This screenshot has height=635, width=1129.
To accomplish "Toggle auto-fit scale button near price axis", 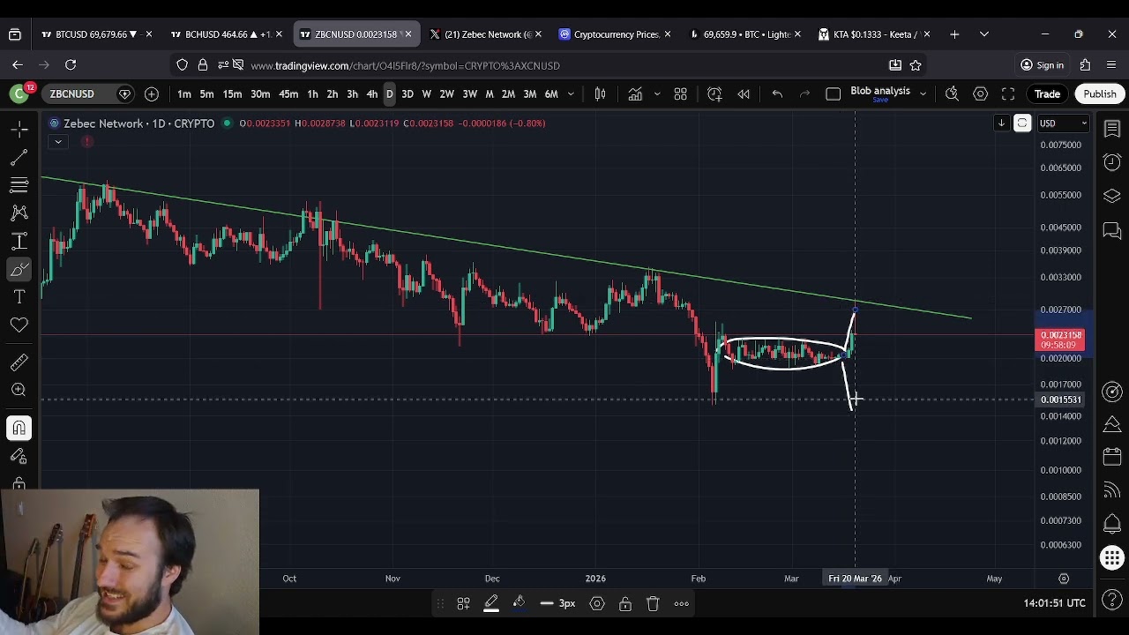I will (1022, 123).
